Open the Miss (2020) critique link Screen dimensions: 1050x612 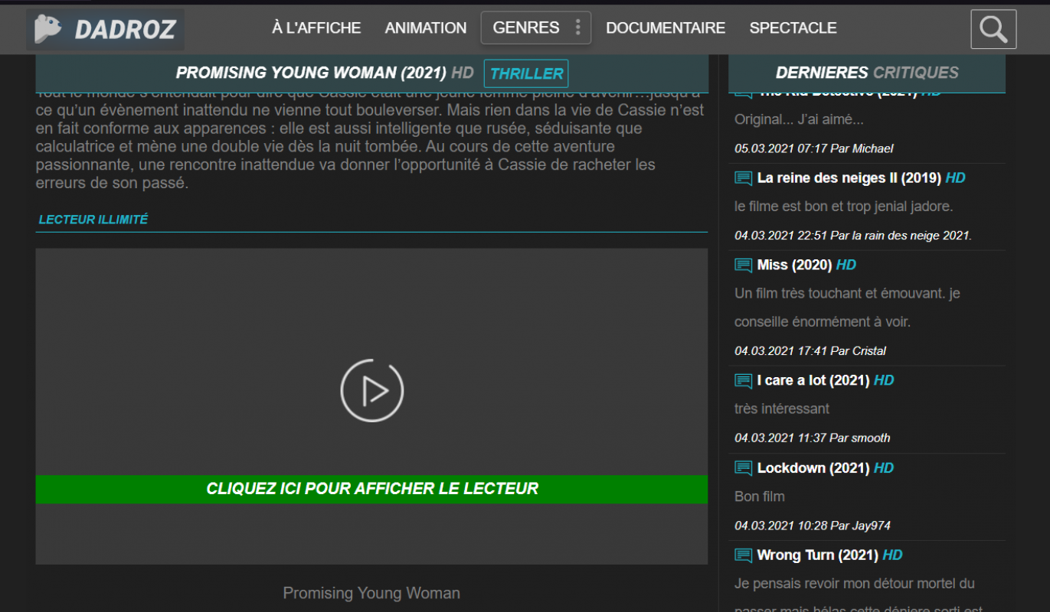[x=794, y=265]
